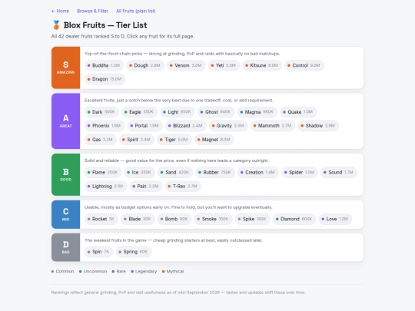Viewport: 415px width, 311px height.
Task: Click the Magnet fruit chip
Action: point(214,139)
